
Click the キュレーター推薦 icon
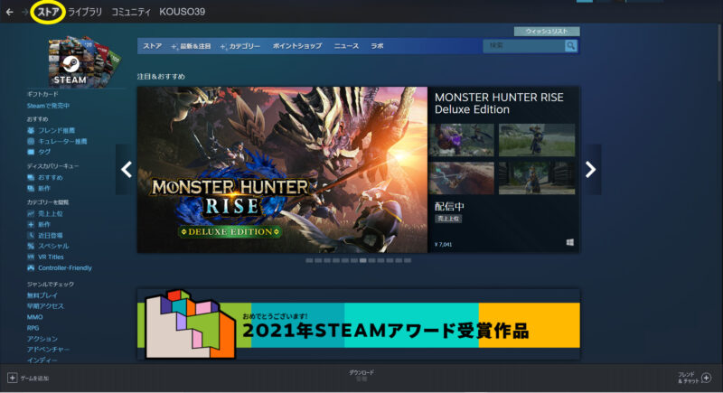31,142
